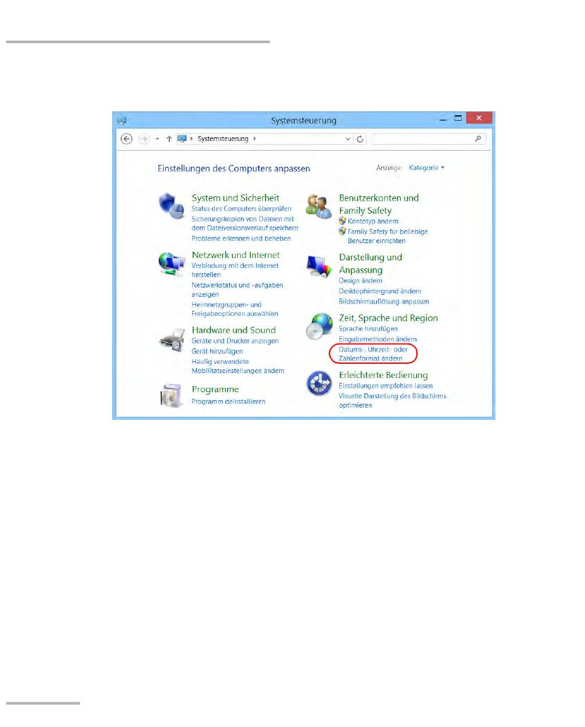Viewport: 585px width, 727px height.
Task: Expand the arrow before Systemsteuerung breadcrumb
Action: [x=192, y=139]
